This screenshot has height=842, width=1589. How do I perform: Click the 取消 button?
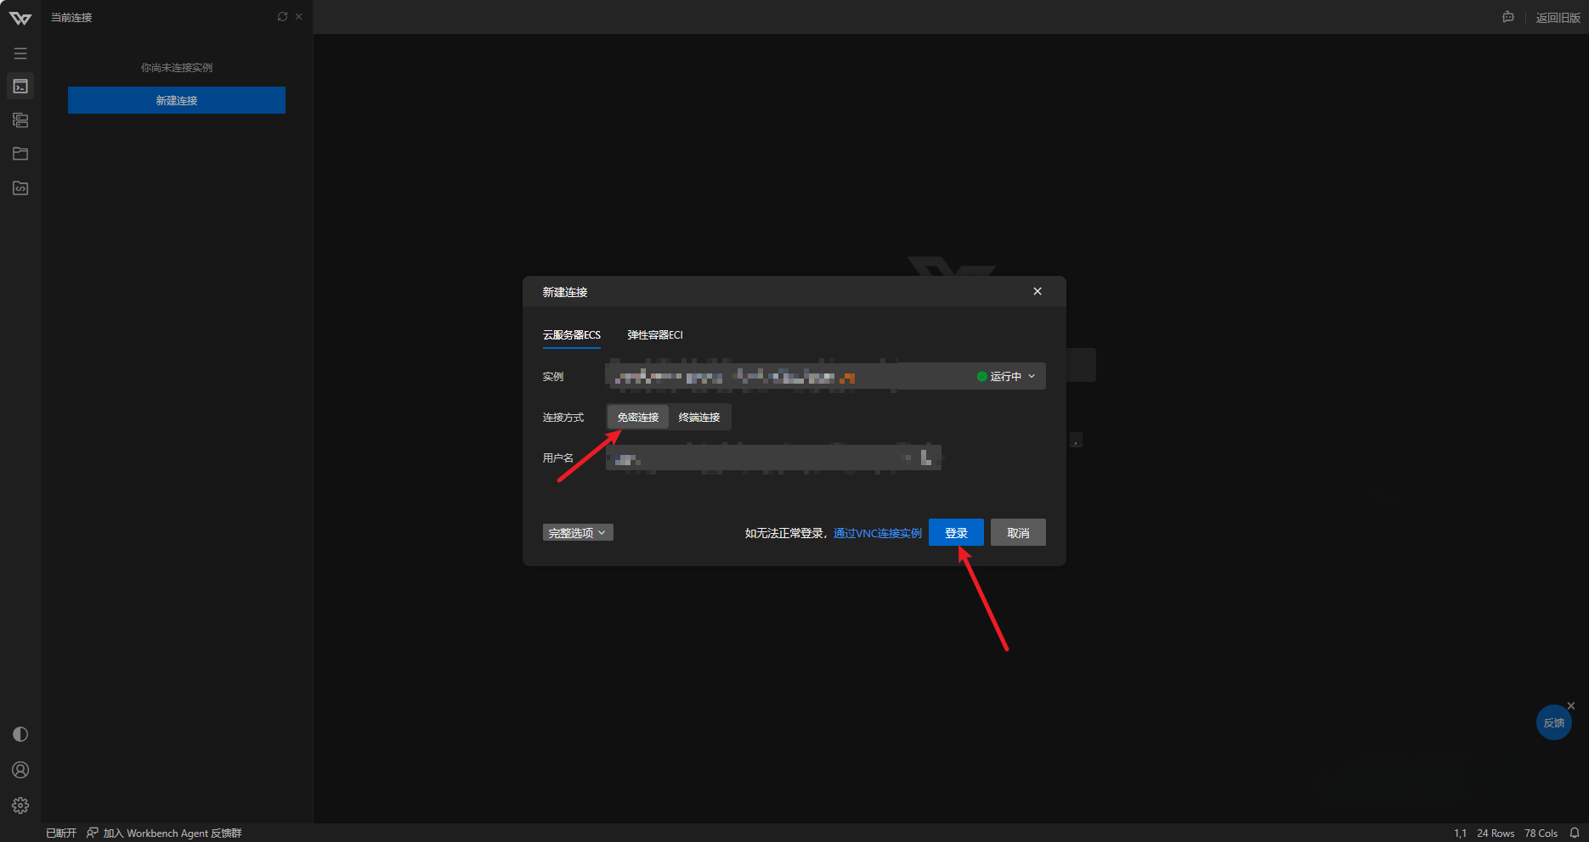click(x=1018, y=533)
